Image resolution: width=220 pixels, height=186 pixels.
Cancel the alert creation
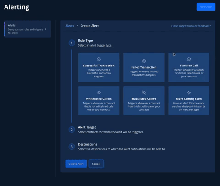pos(96,164)
